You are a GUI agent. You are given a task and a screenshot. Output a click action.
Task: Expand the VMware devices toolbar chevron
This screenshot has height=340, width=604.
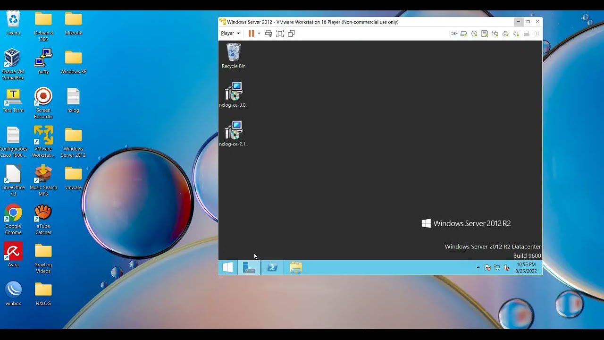(x=454, y=34)
